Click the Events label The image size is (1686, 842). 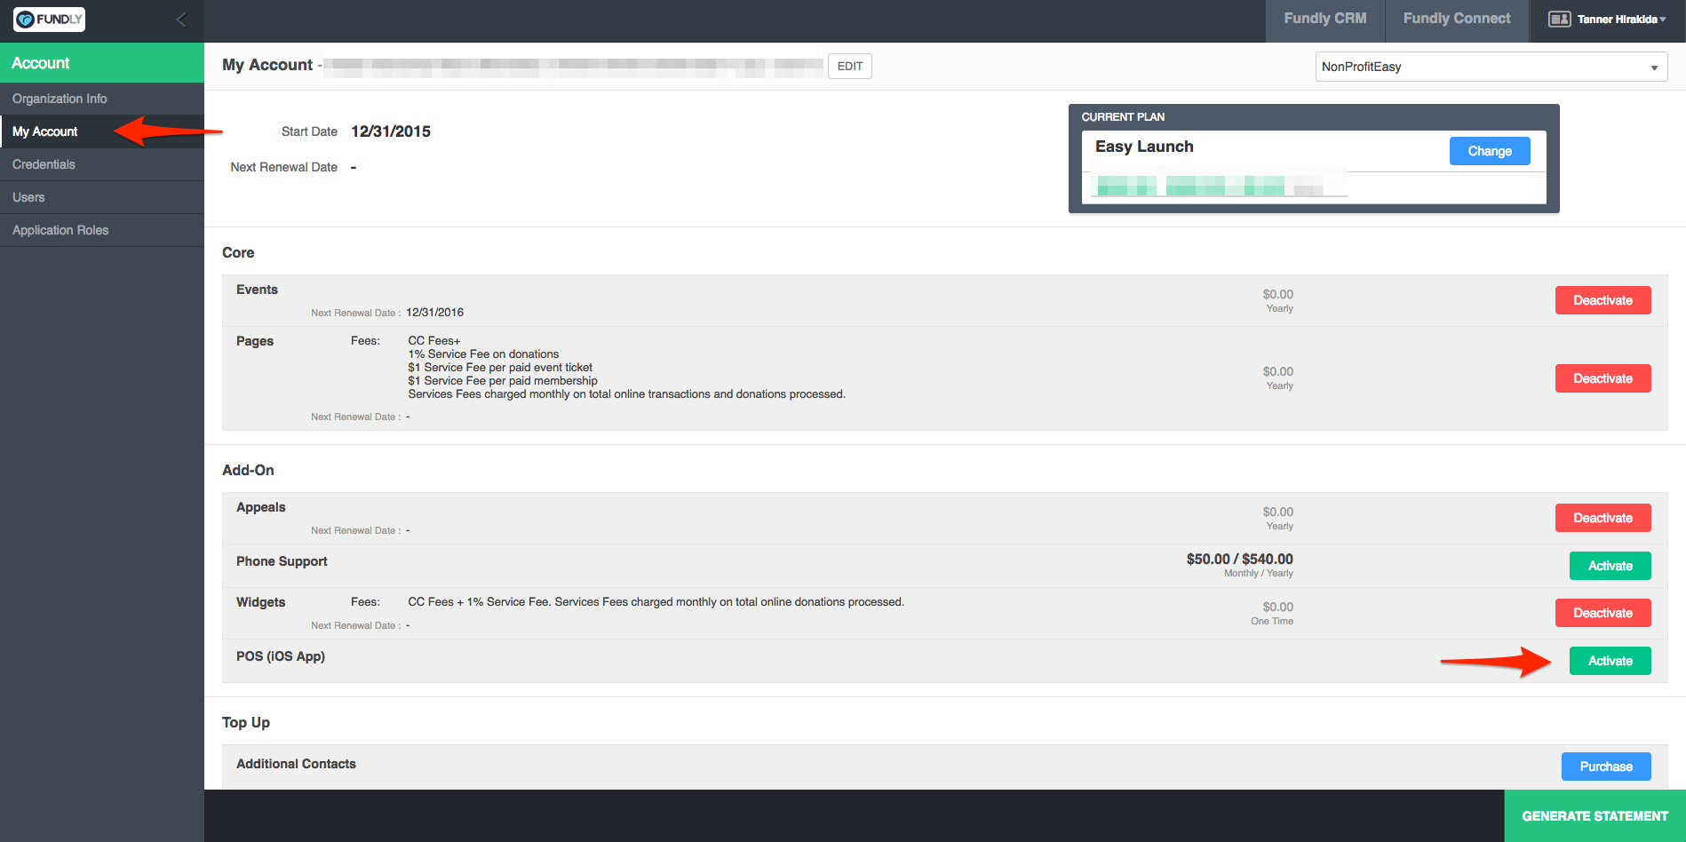(x=257, y=290)
